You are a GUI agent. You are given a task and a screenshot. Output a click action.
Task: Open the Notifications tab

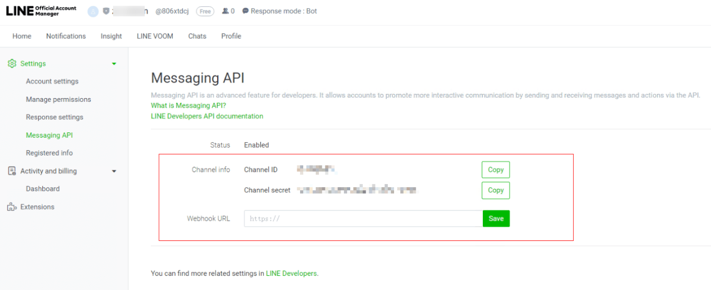point(66,36)
